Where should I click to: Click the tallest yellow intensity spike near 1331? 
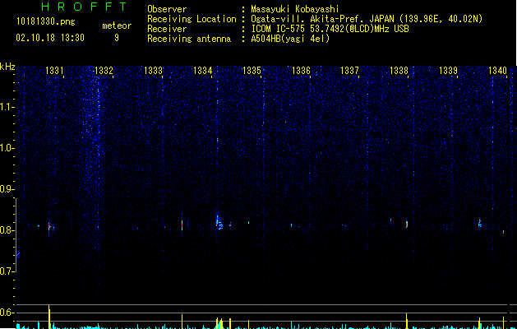pyautogui.click(x=49, y=317)
